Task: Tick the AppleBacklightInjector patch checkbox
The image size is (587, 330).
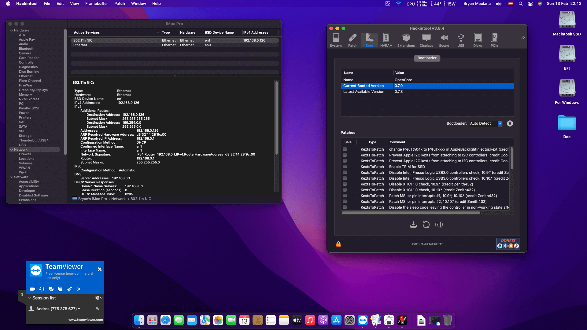Action: coord(345,149)
